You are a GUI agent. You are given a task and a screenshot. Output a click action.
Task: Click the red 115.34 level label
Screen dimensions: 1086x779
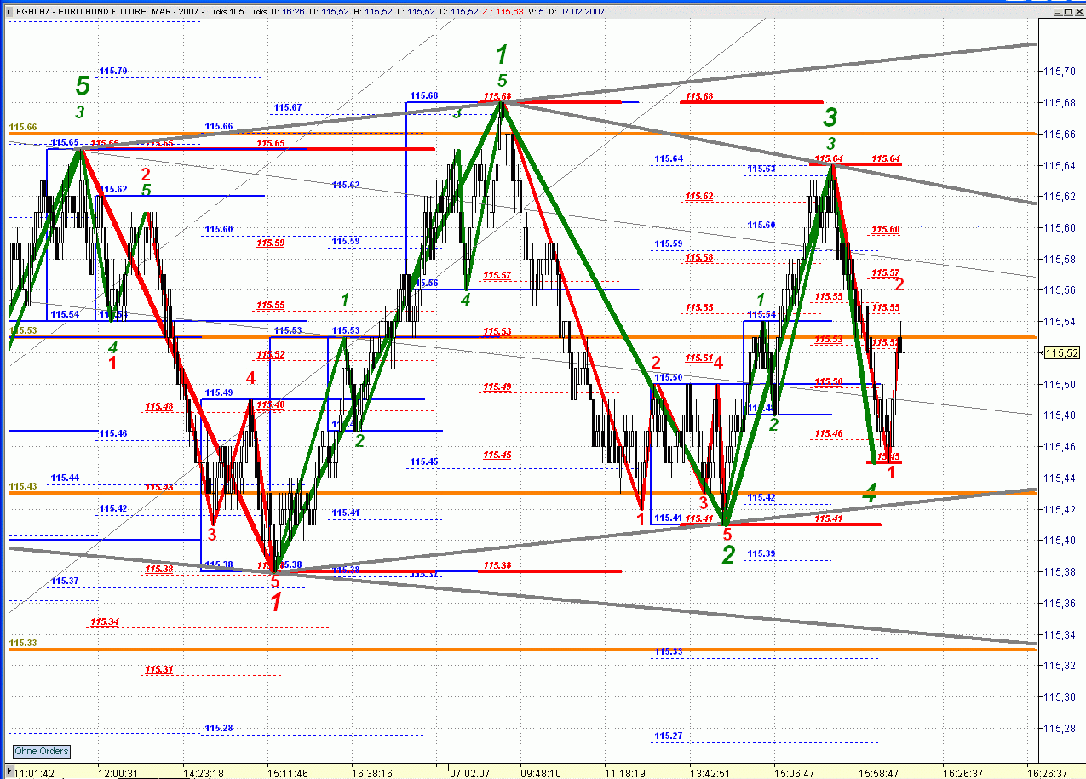point(105,621)
